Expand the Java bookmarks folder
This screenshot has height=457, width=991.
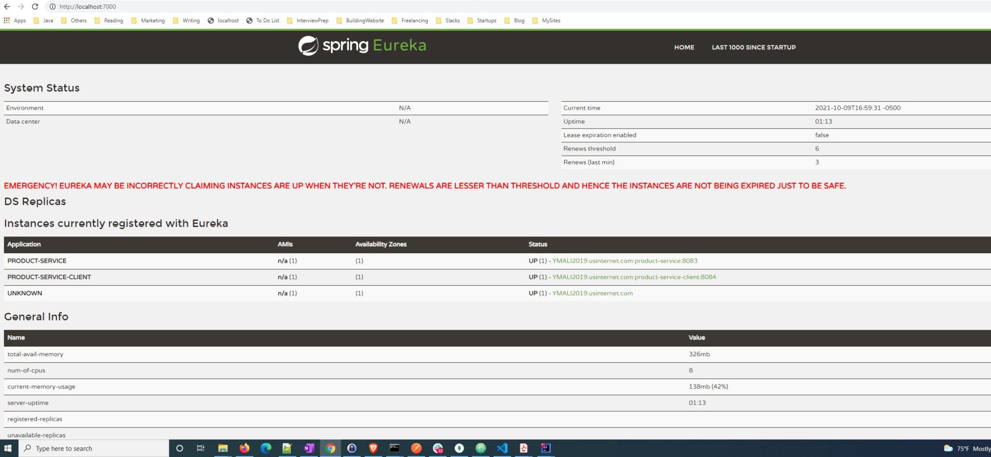click(43, 21)
